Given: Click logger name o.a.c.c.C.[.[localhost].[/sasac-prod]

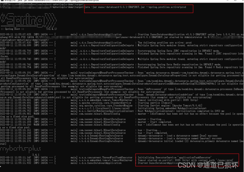Looking at the screenshot, I should point(104,108).
